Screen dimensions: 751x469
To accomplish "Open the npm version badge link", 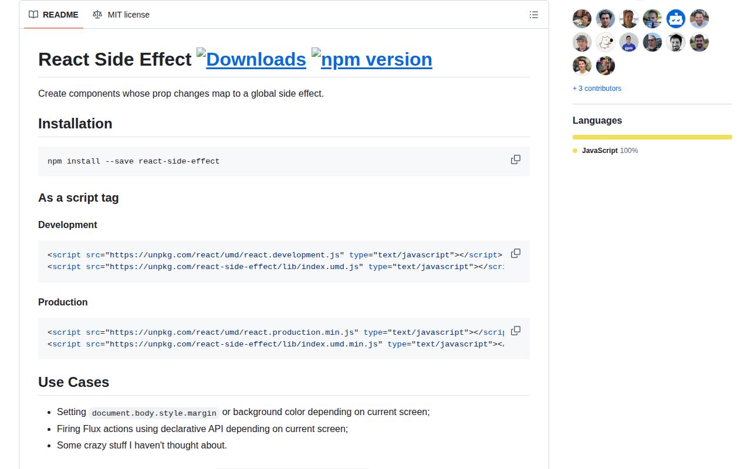I will (x=372, y=59).
